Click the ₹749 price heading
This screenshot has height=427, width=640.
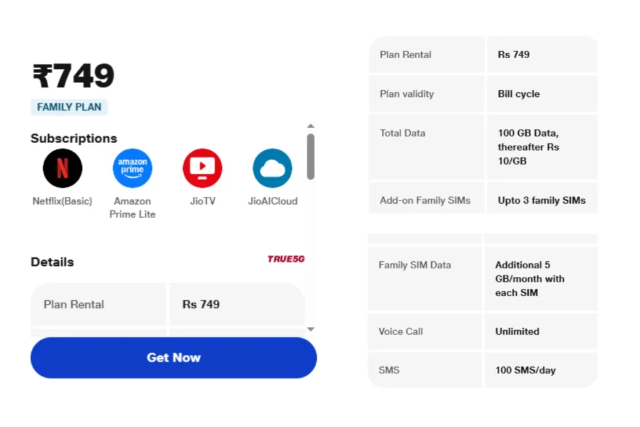click(x=74, y=76)
